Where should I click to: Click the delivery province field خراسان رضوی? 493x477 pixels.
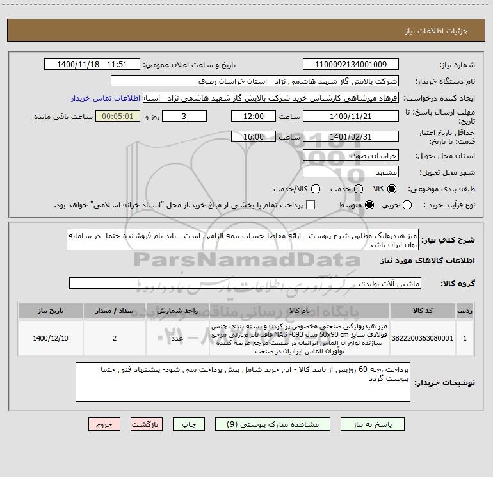tap(351, 155)
